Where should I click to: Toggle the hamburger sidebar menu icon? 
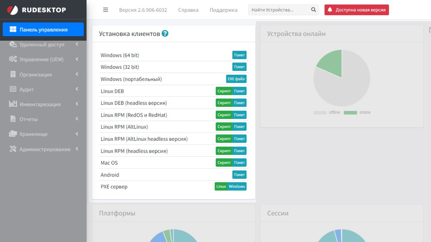tap(105, 10)
